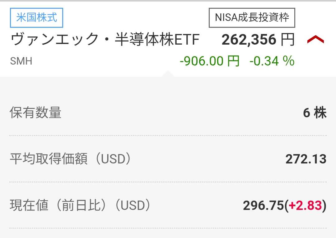This screenshot has width=336, height=238.
Task: Click dotted divider below 保有数量 row
Action: [x=168, y=136]
